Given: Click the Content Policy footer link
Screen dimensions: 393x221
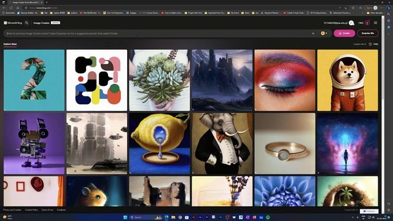Looking at the screenshot, I should 31,210.
